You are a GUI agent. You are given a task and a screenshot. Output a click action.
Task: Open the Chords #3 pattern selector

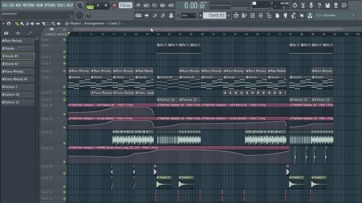click(214, 15)
